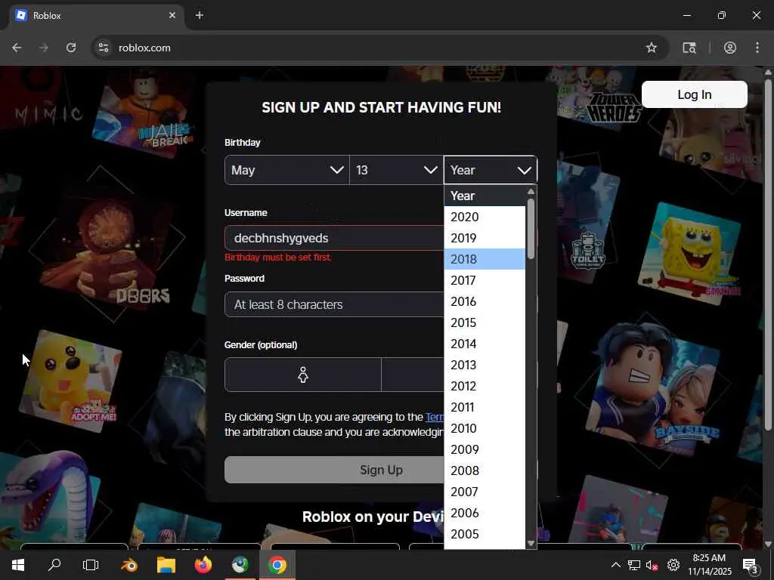This screenshot has width=774, height=580.
Task: Open the Month dropdown showing May
Action: point(286,170)
